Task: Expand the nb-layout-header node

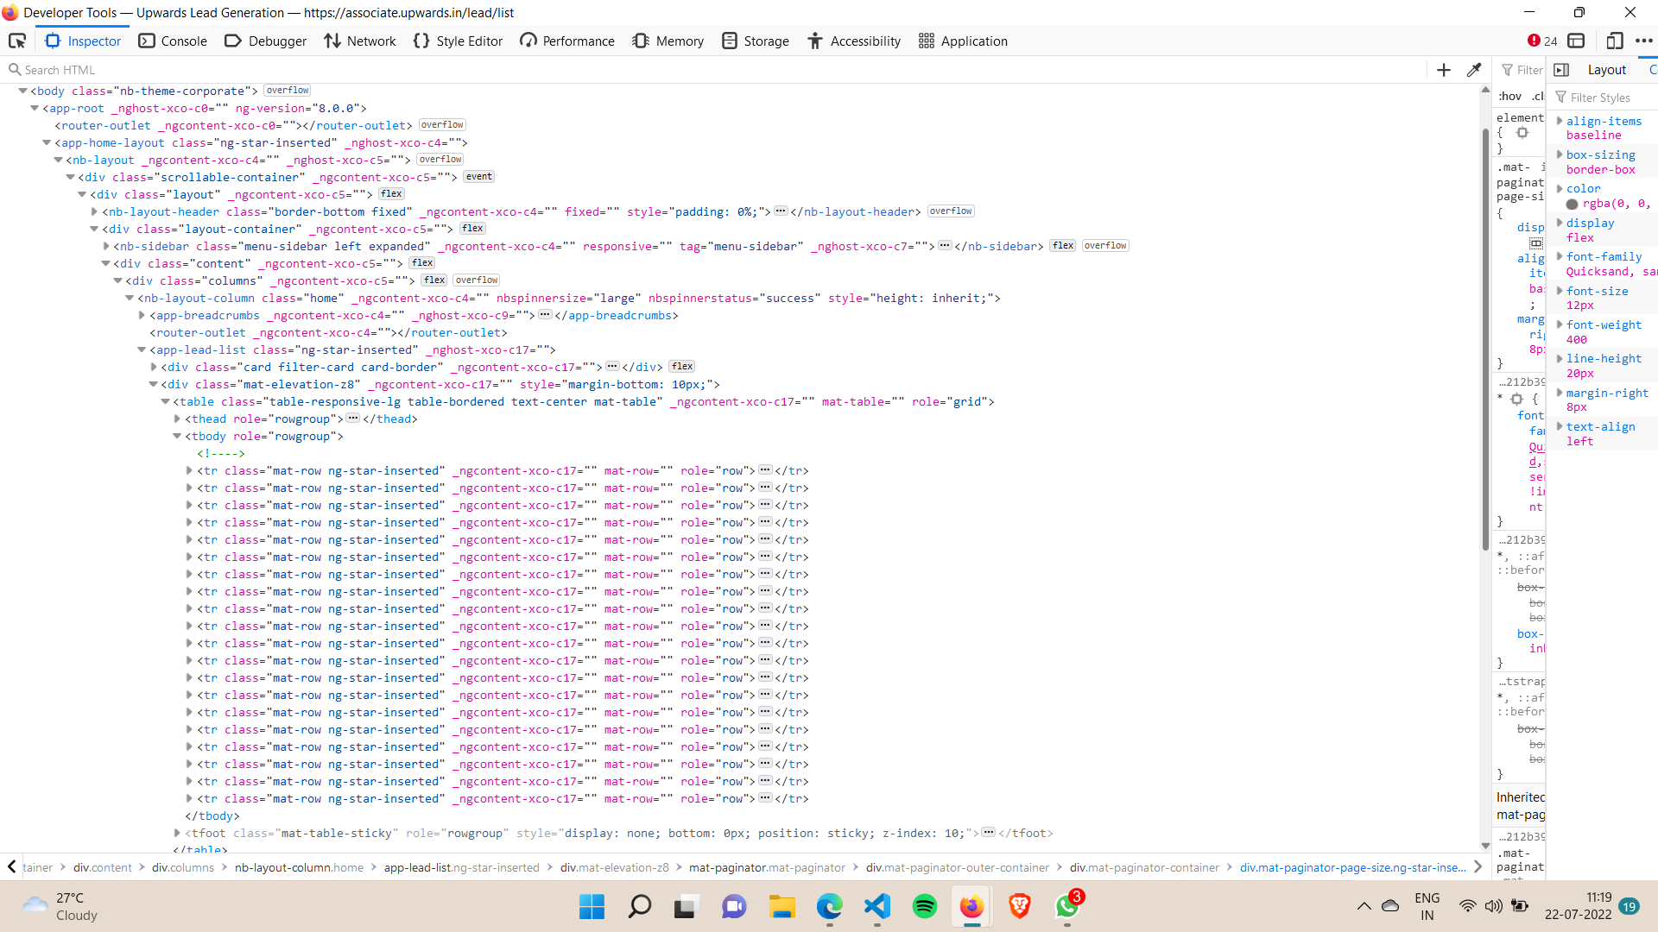Action: (x=94, y=211)
